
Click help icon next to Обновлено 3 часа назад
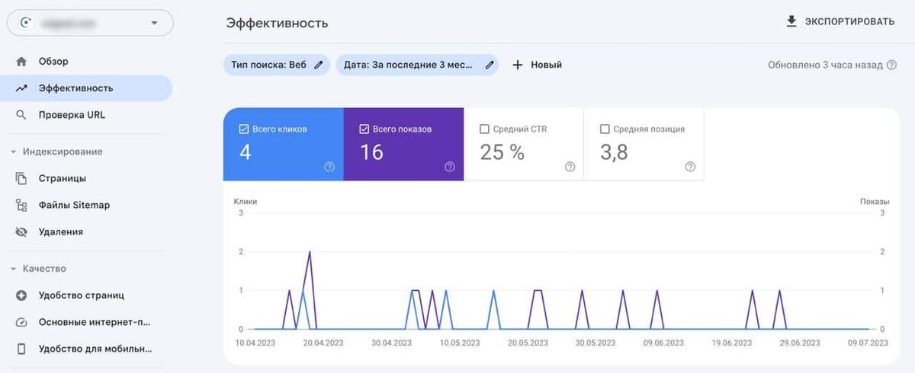pyautogui.click(x=891, y=65)
